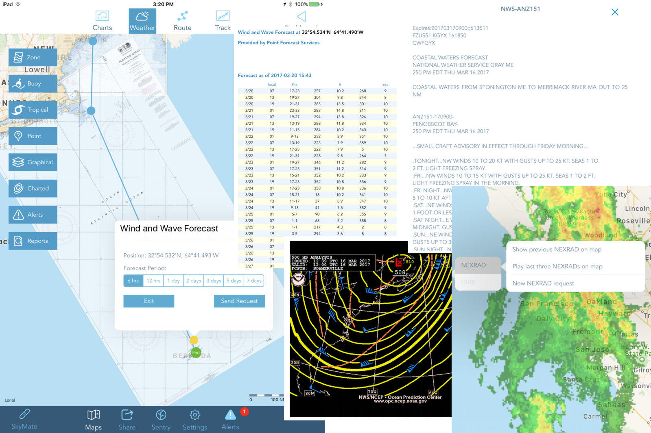Open Graphical weather option
Screen dimensions: 651x433
coord(33,162)
